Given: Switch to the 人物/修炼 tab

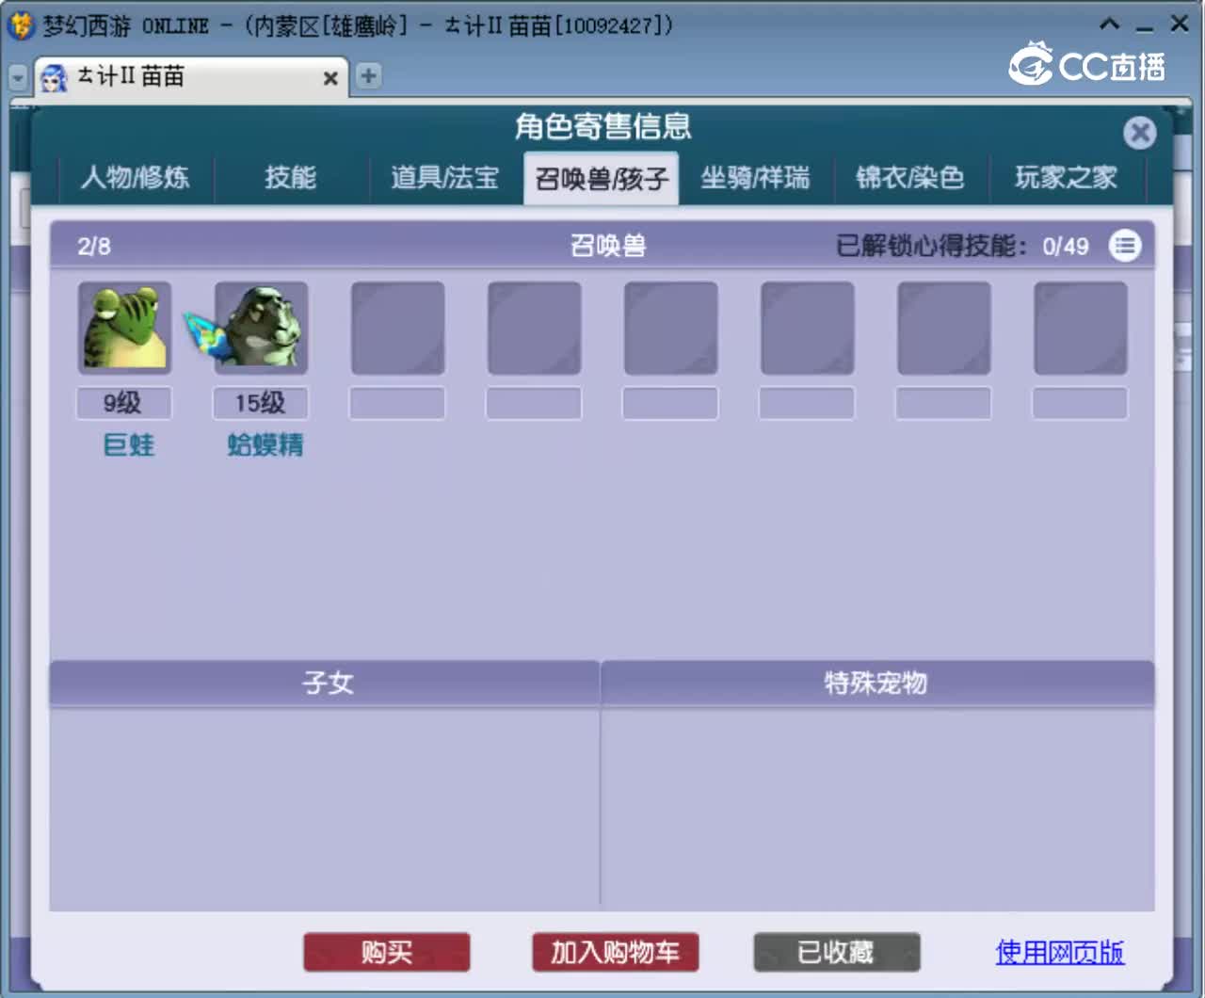Looking at the screenshot, I should pyautogui.click(x=137, y=178).
